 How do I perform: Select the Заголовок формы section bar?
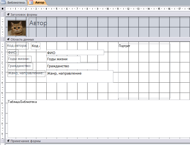click(x=98, y=15)
